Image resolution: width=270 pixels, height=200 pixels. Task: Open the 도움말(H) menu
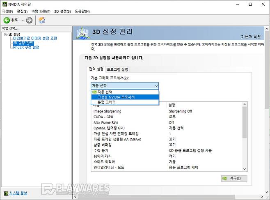pos(82,11)
